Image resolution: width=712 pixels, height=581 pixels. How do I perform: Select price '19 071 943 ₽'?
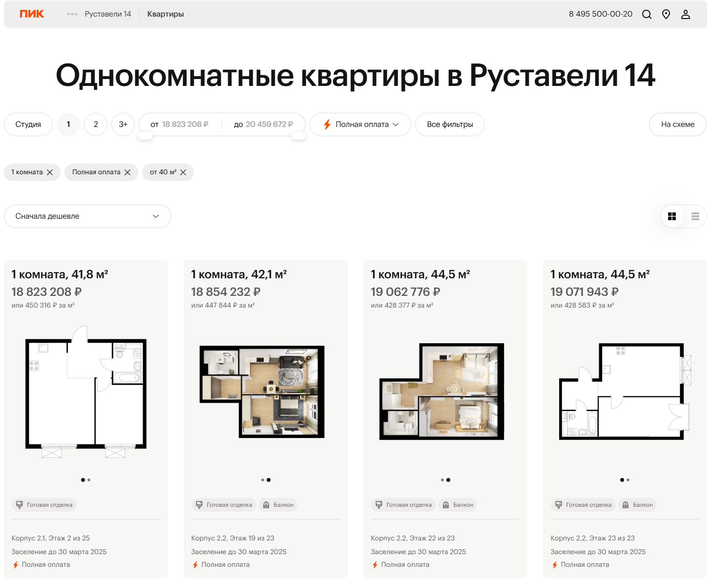(x=585, y=292)
